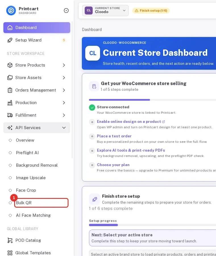Open the Current Store Cloodo dropdown
The width and height of the screenshot is (216, 256).
click(x=105, y=11)
